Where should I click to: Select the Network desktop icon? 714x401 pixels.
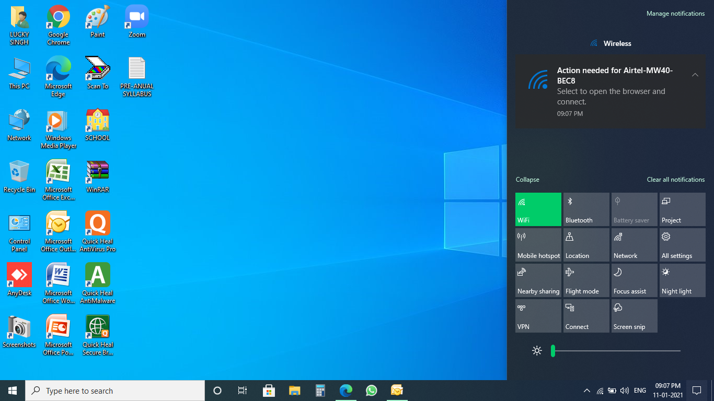click(x=19, y=125)
